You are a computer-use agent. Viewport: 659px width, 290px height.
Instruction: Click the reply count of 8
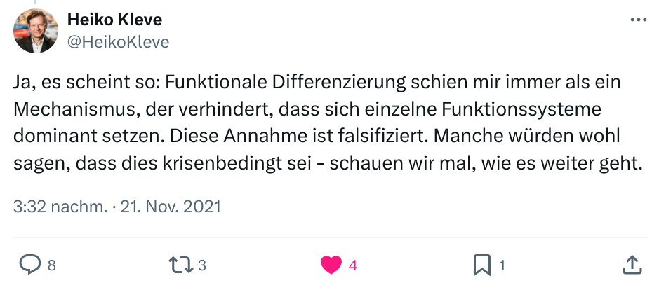(51, 265)
